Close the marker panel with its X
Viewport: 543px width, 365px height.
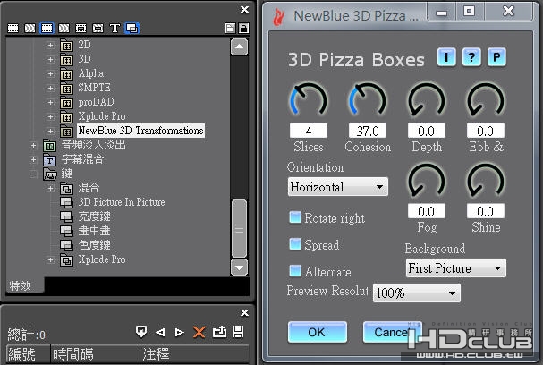pos(244,313)
